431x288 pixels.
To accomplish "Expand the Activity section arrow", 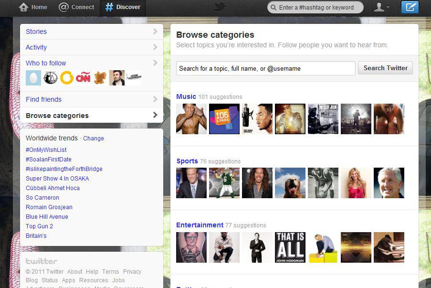I will [155, 47].
